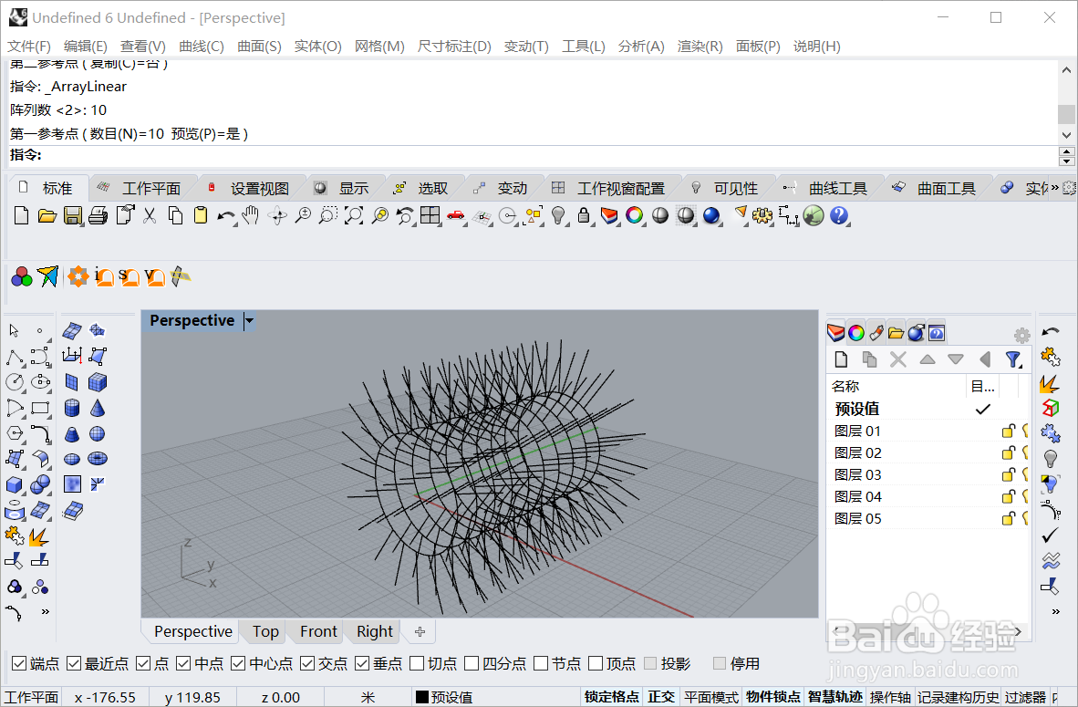Toggle 记录建构历史 in status bar
Image resolution: width=1078 pixels, height=707 pixels.
958,697
